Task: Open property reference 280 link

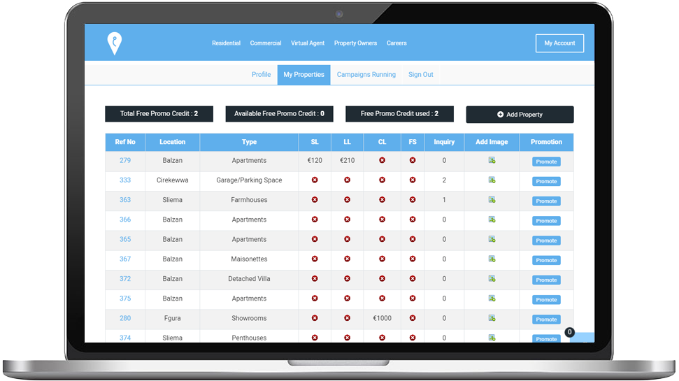Action: 125,318
